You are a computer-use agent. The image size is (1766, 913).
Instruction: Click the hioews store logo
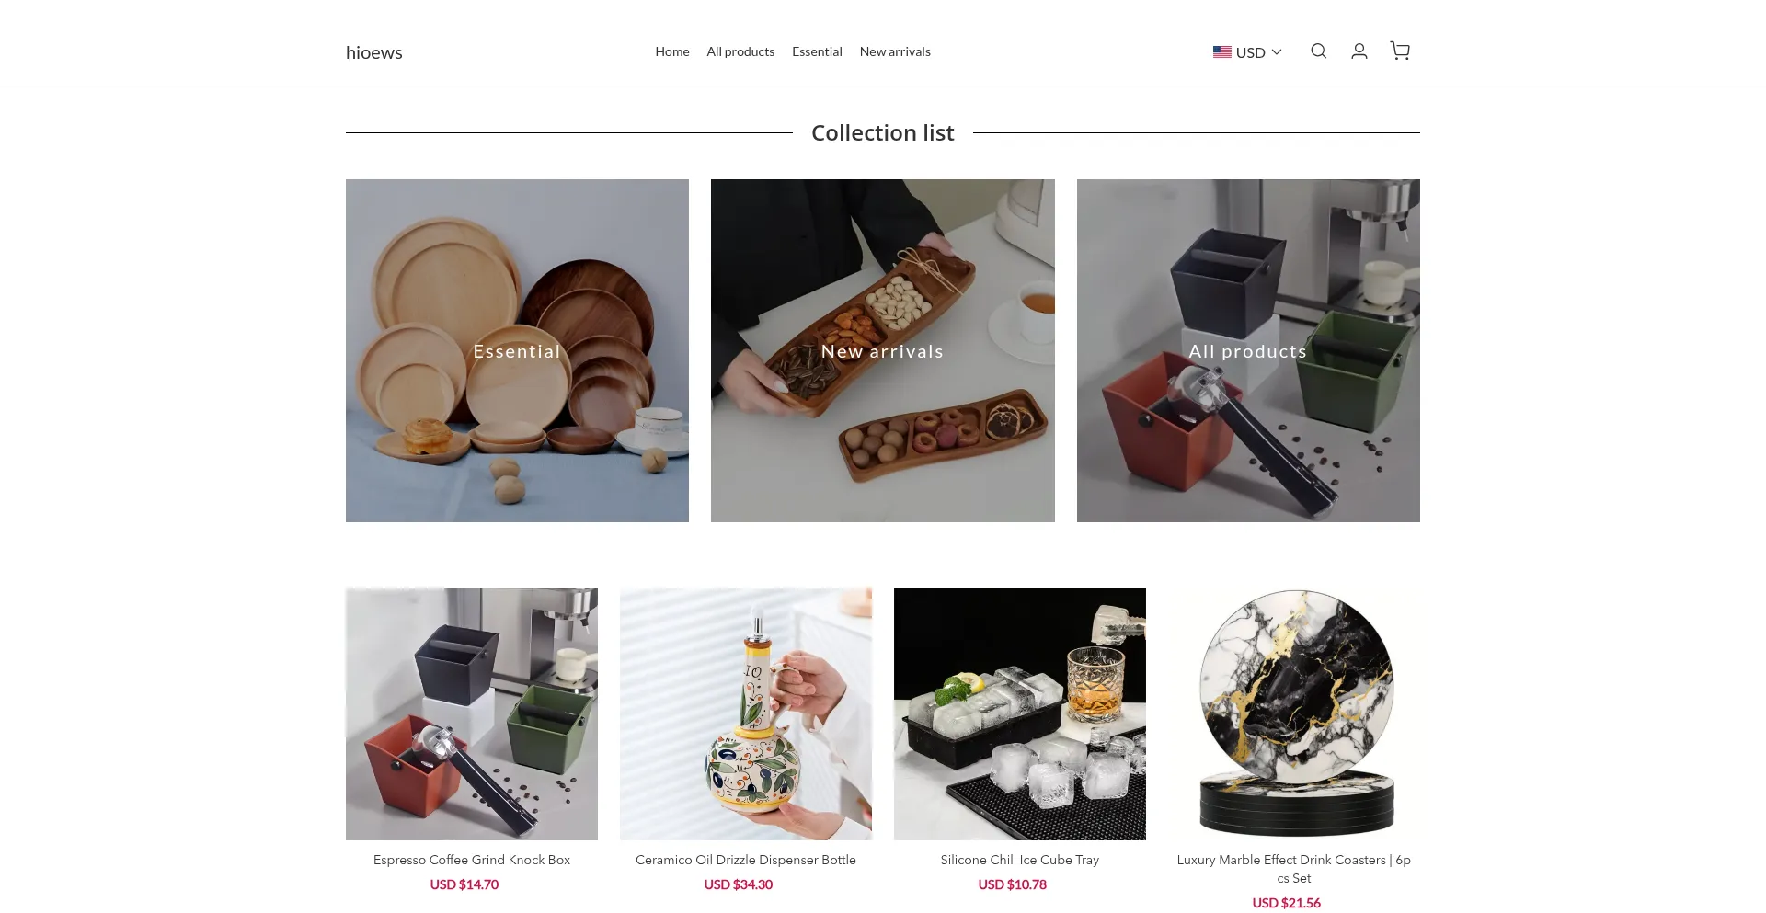(x=374, y=52)
